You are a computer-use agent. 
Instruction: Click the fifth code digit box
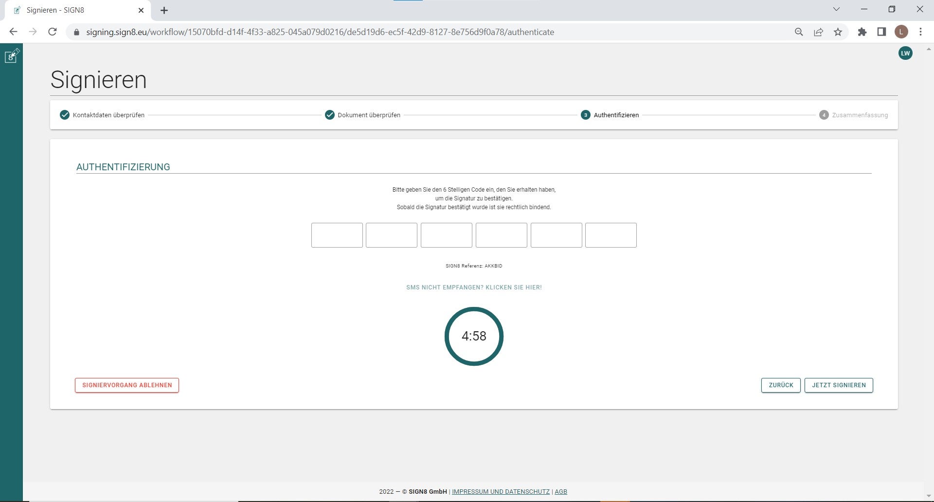[557, 235]
